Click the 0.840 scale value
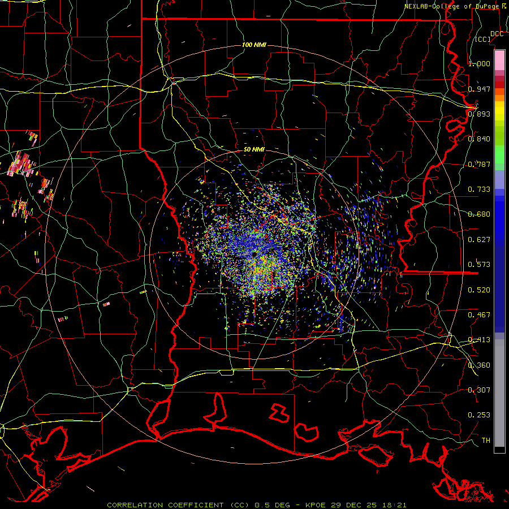 479,139
